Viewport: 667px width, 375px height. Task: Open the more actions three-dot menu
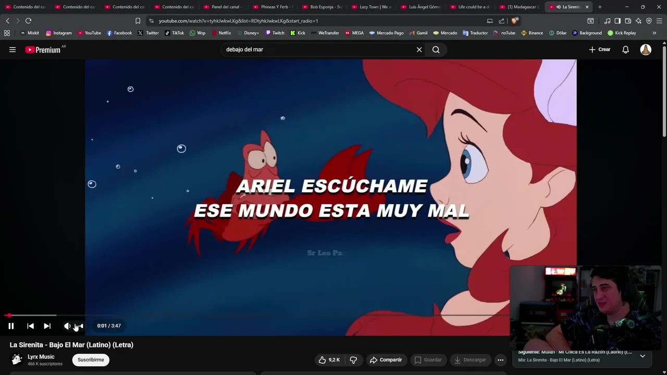(x=500, y=360)
